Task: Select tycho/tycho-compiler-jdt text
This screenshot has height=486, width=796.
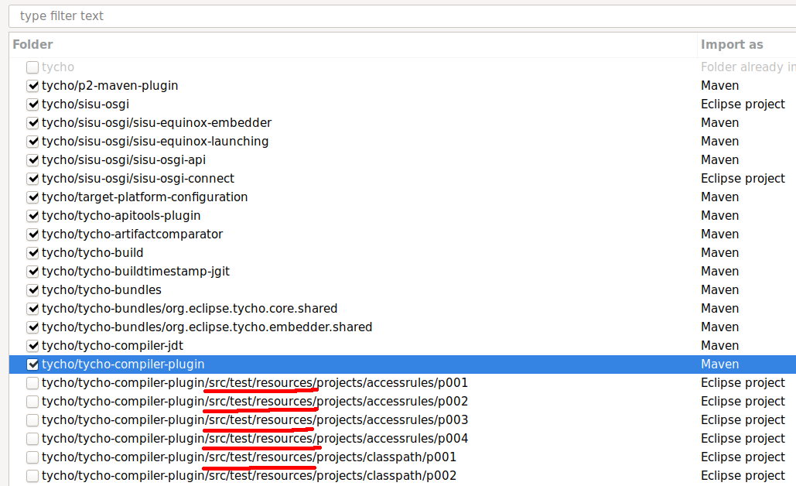Action: [112, 346]
